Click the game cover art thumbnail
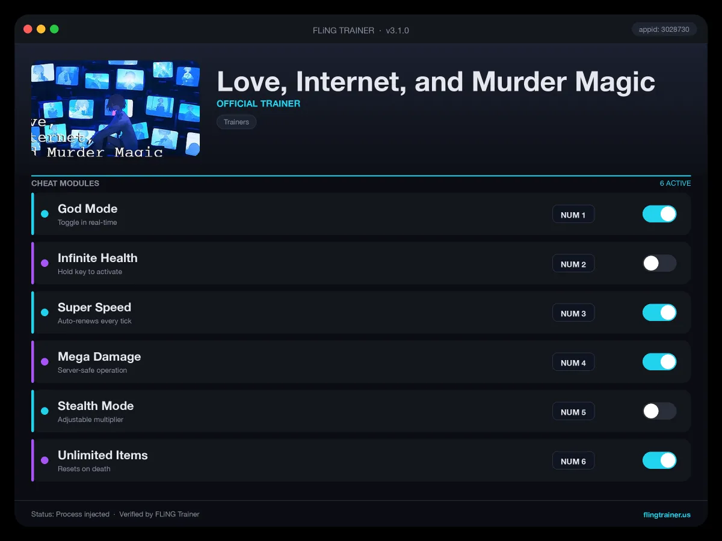722x541 pixels. [116, 109]
